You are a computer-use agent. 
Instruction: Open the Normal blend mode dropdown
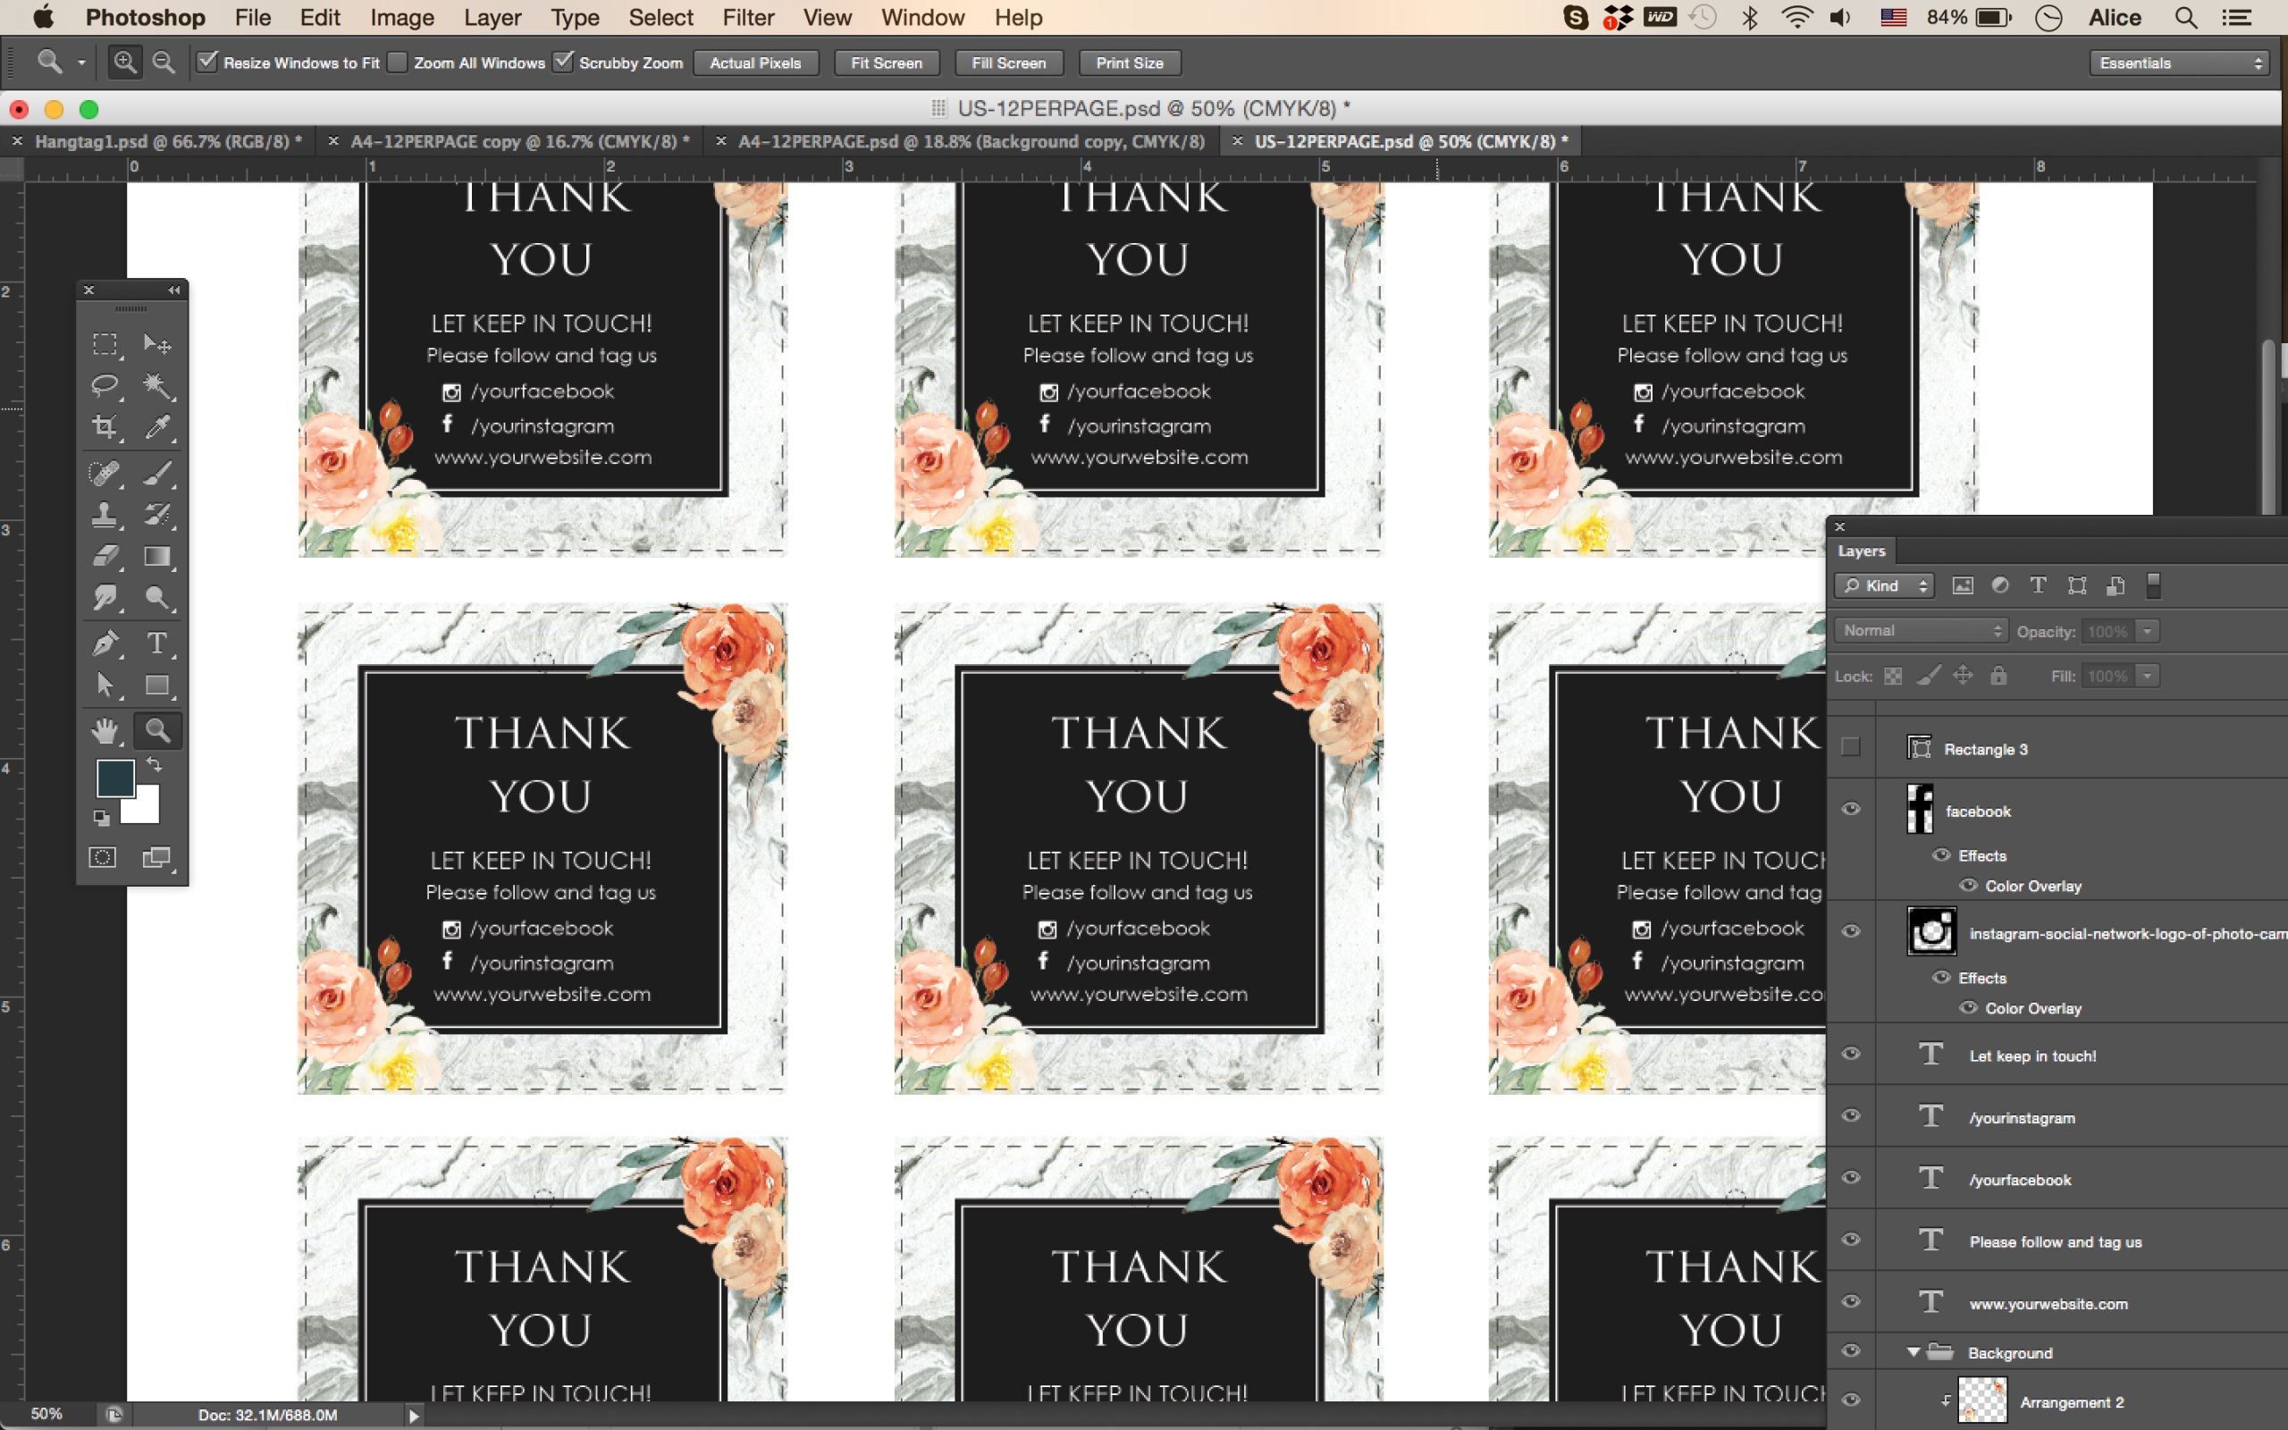pyautogui.click(x=1922, y=631)
